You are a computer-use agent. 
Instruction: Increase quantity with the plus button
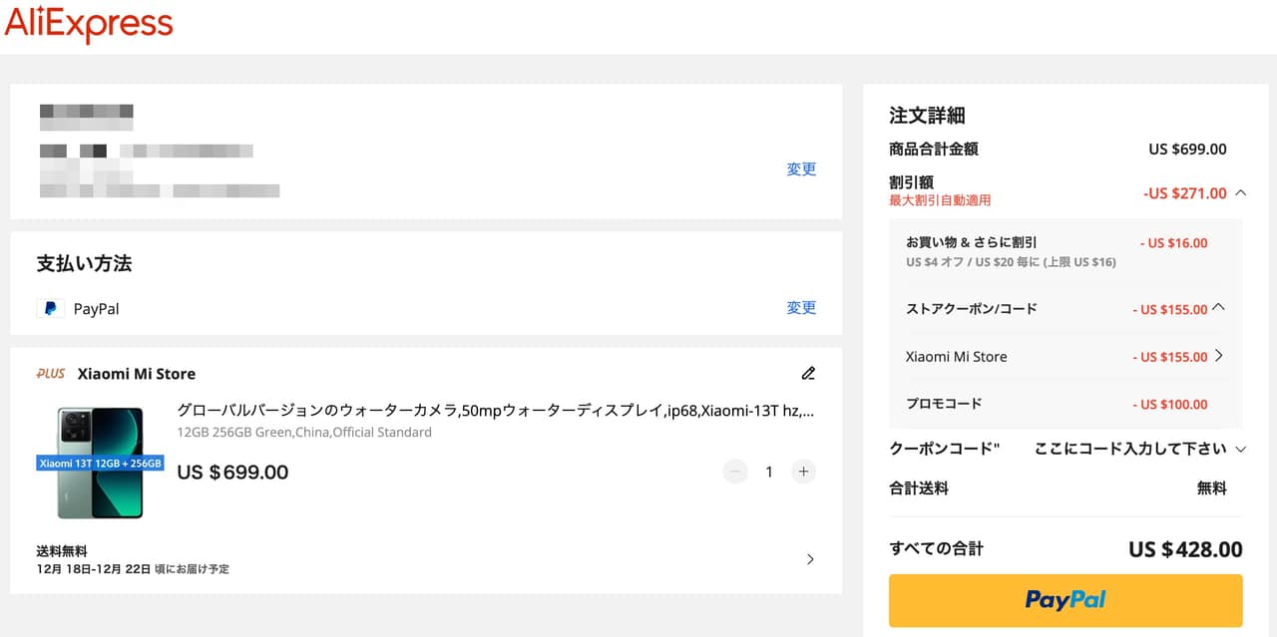[803, 472]
